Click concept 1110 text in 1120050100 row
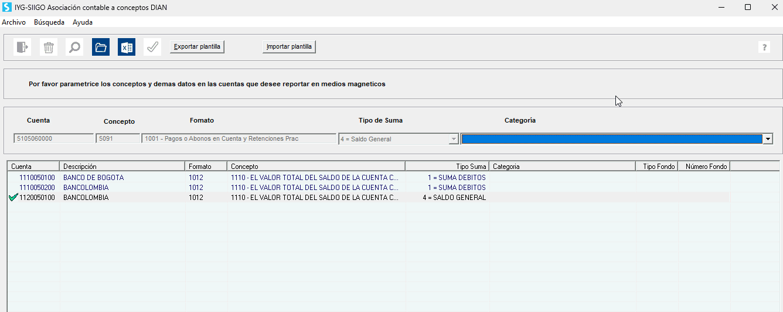This screenshot has height=312, width=783. [315, 198]
